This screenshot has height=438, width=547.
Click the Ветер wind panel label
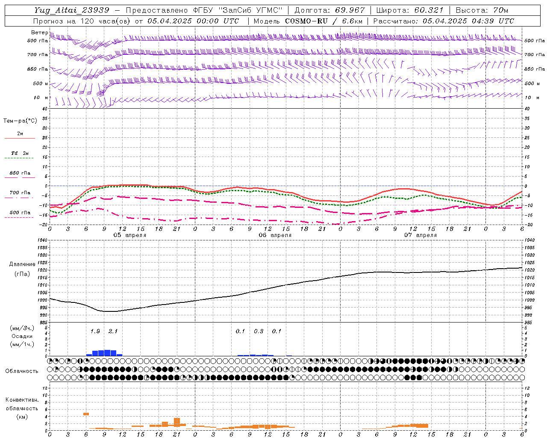39,33
